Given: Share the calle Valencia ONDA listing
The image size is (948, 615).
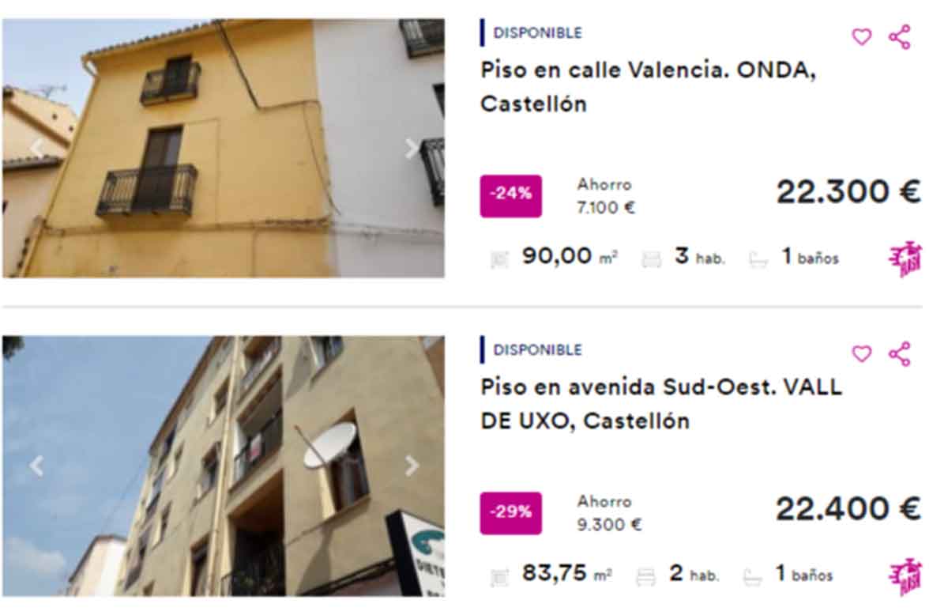Looking at the screenshot, I should pos(900,36).
